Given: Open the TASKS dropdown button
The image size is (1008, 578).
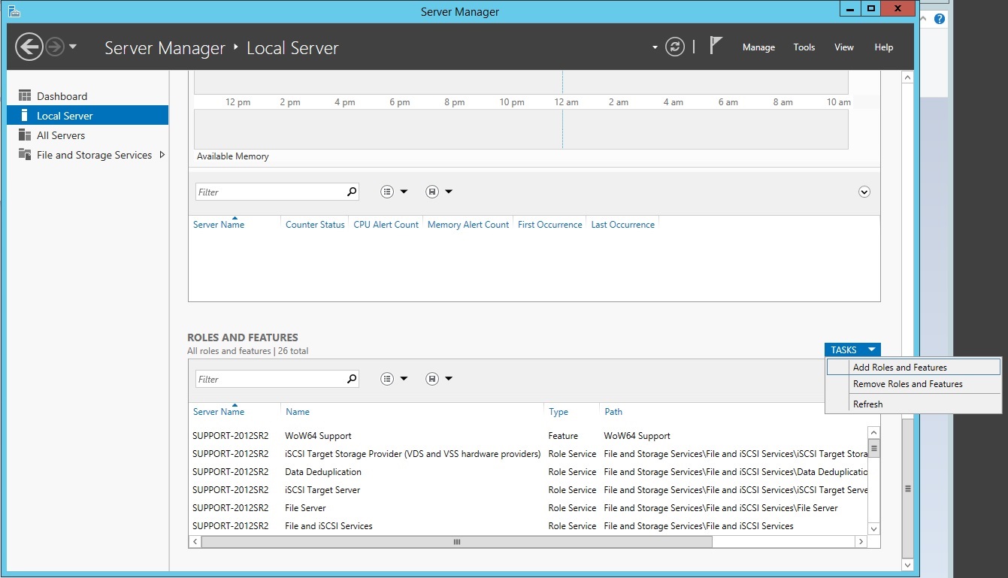Looking at the screenshot, I should 852,350.
